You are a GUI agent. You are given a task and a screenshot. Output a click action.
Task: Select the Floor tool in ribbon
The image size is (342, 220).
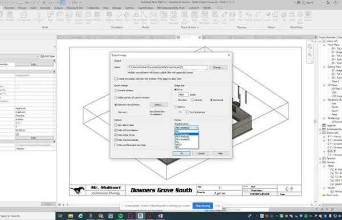click(x=69, y=17)
